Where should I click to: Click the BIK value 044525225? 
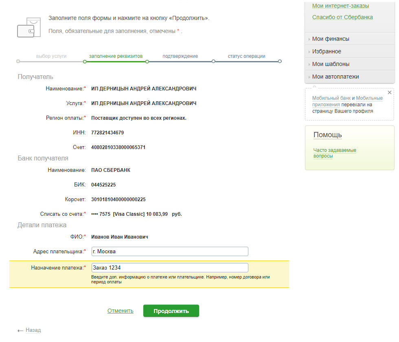click(103, 185)
